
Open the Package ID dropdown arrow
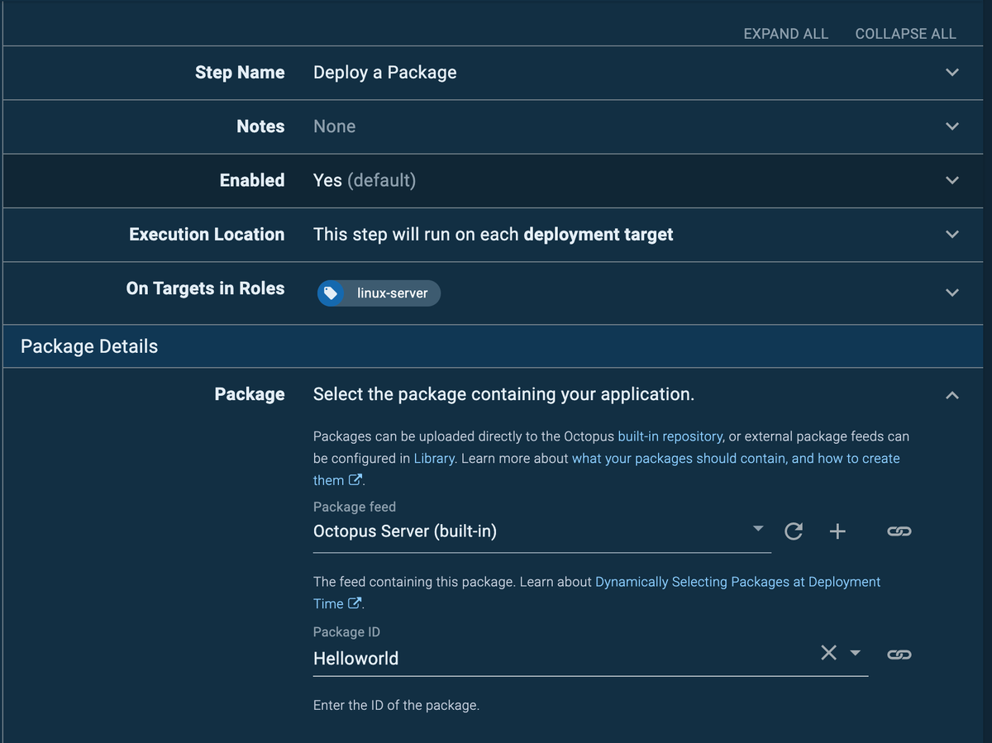(856, 653)
